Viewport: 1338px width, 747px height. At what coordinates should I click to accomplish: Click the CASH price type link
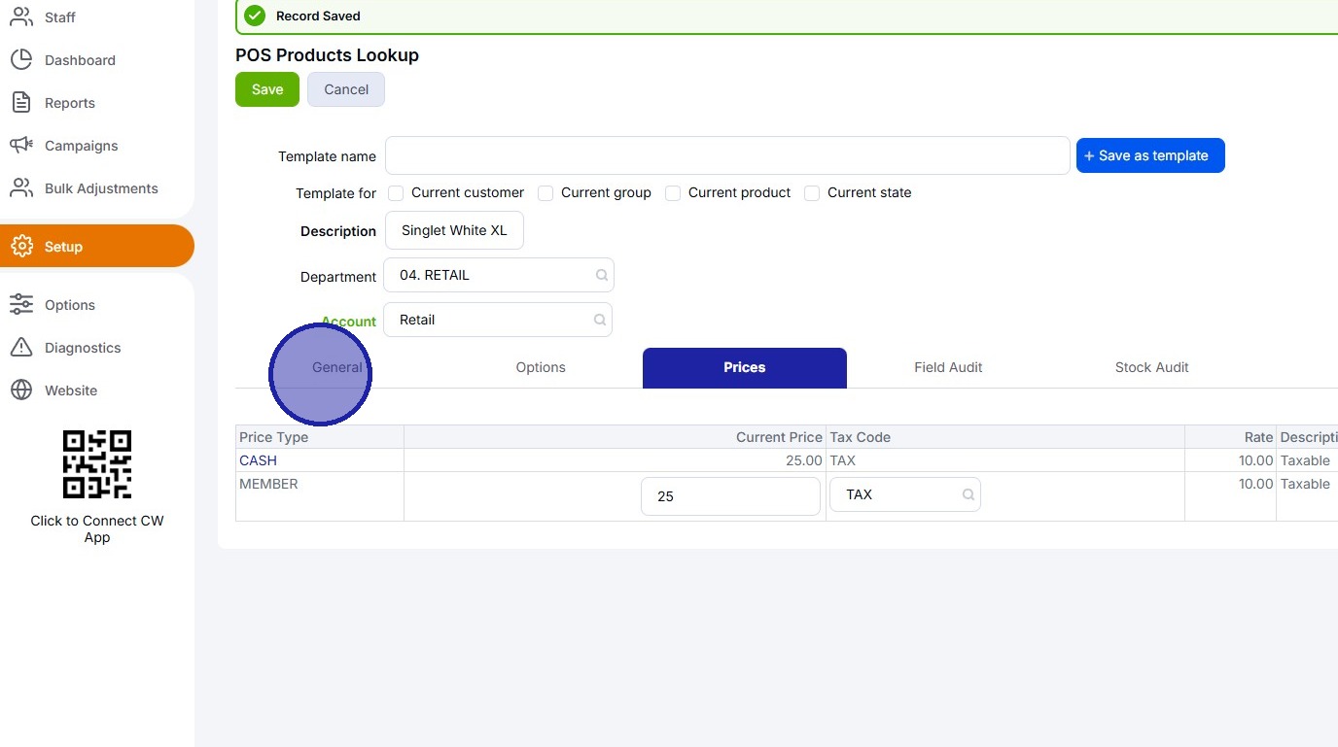[x=259, y=460]
